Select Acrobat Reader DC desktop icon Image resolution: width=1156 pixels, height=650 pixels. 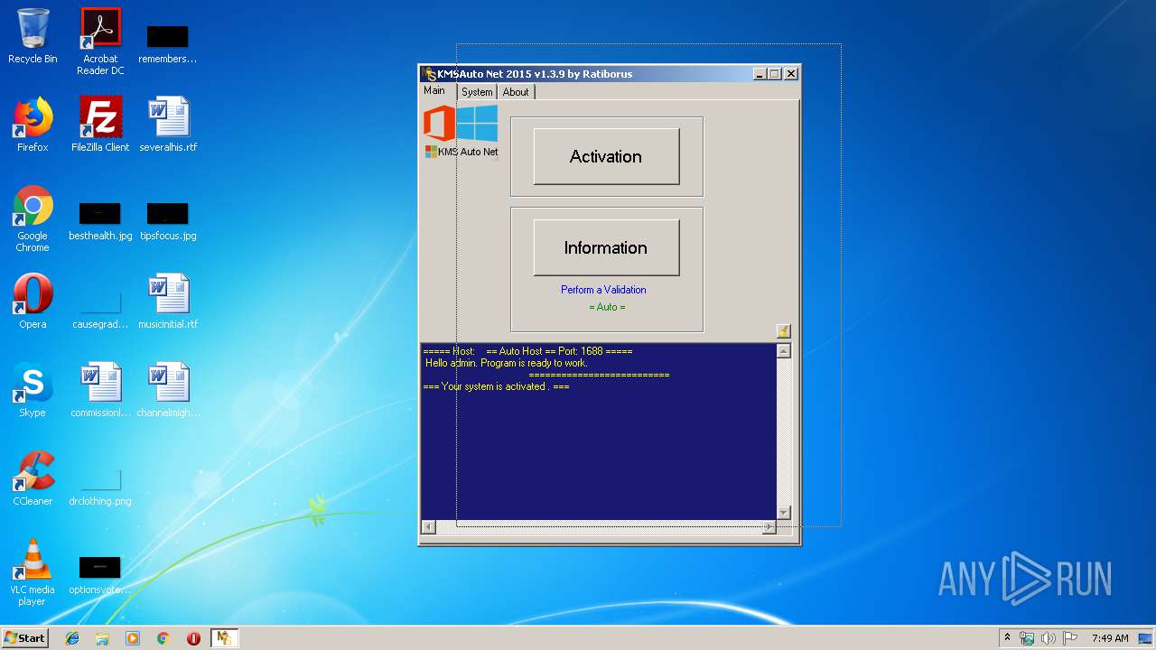coord(100,42)
